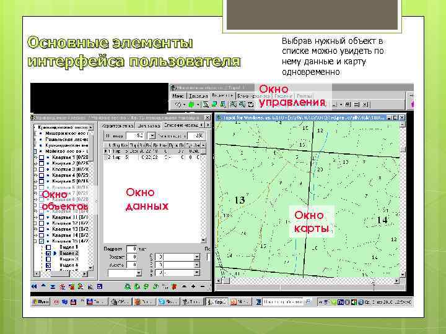The width and height of the screenshot is (446, 334).
Task: Click the map window vertical scrollbar down arrow
Action: (403, 275)
